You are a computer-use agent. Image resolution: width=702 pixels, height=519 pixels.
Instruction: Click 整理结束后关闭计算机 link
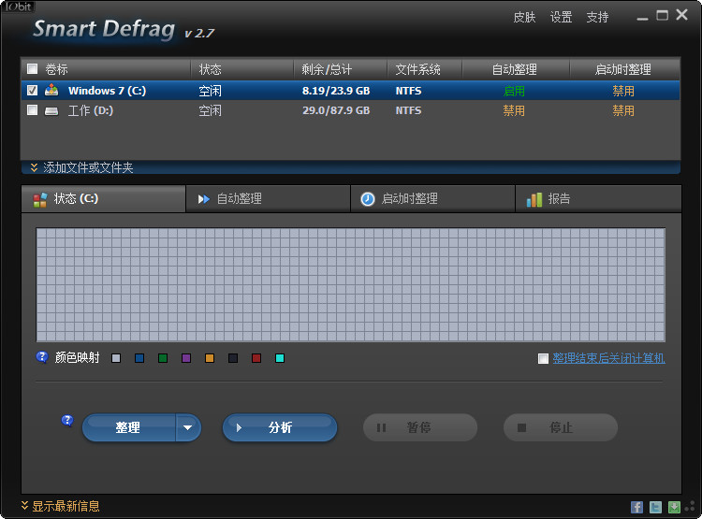pos(609,358)
